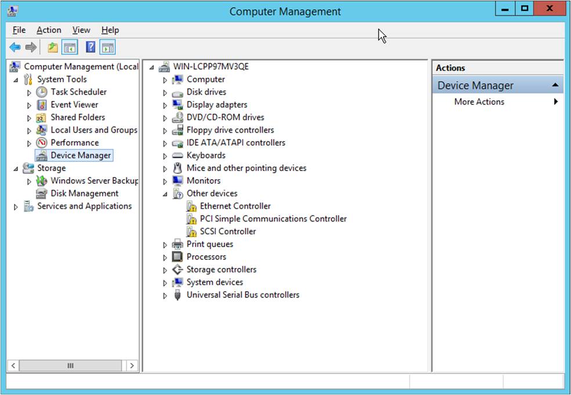Select the Ethernet Controller warning device
This screenshot has width=571, height=395.
click(x=235, y=206)
